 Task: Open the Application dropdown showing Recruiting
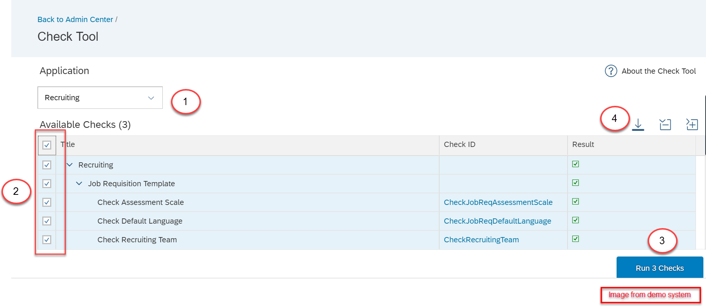click(100, 98)
